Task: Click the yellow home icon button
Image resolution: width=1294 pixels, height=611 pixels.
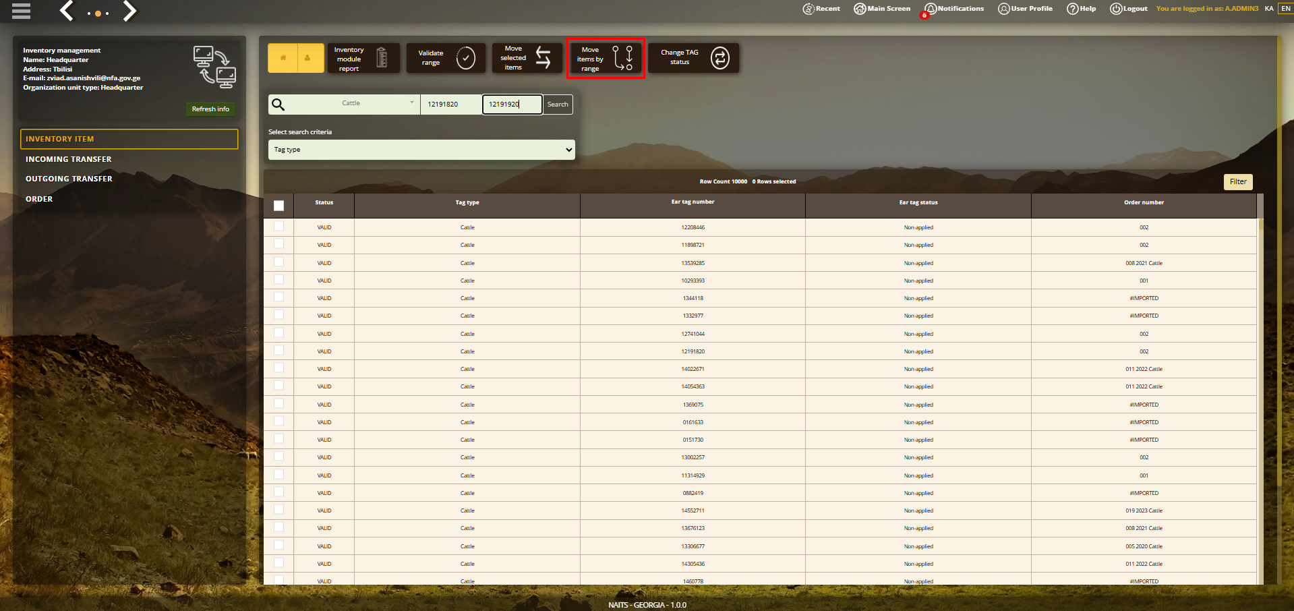Action: pos(283,58)
